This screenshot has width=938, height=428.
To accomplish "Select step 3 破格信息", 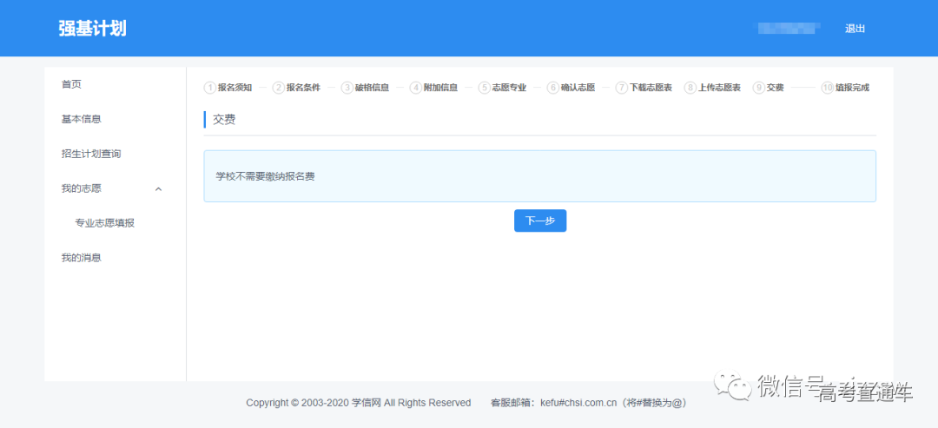I will tap(366, 88).
